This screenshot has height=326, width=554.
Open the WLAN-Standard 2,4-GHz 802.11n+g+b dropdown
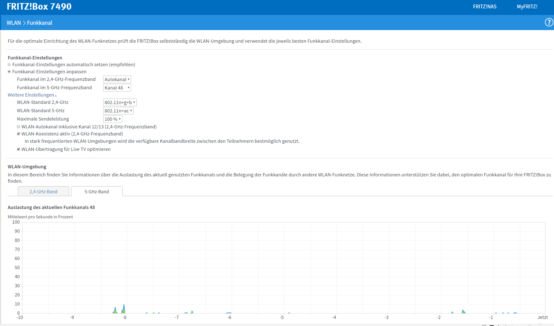pos(120,102)
